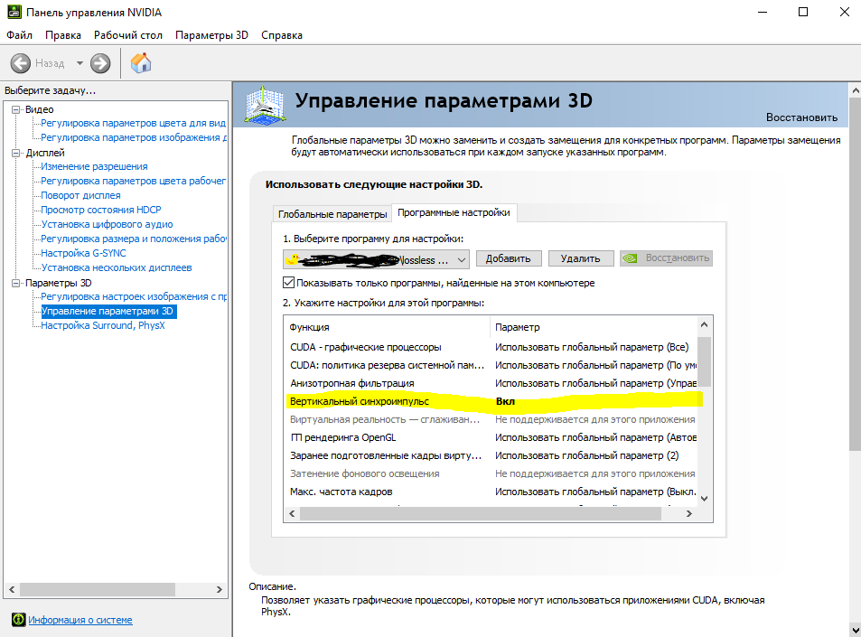
Task: Collapse the Дисплей tree section
Action: coord(16,154)
